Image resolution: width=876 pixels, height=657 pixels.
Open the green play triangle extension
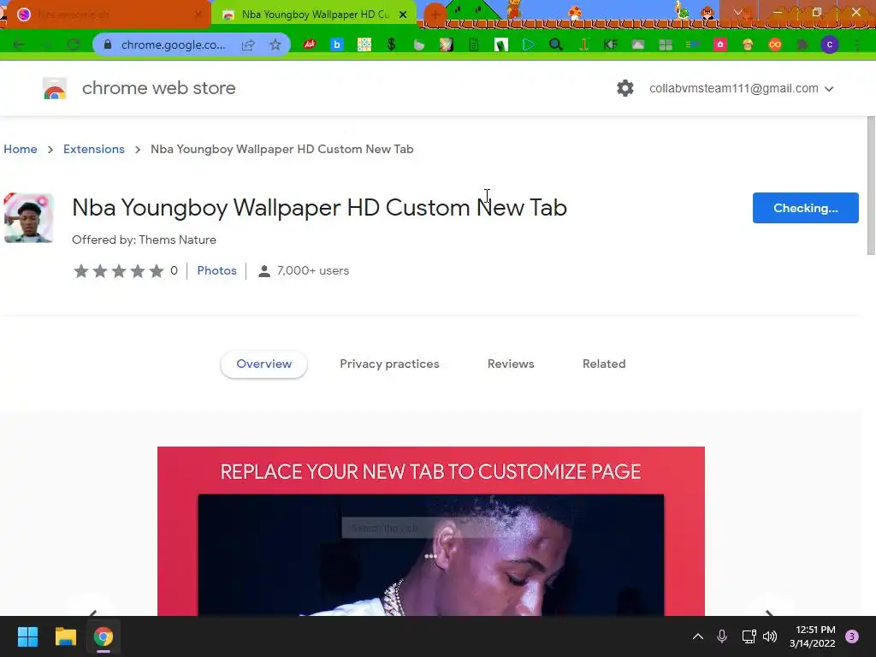pos(528,44)
